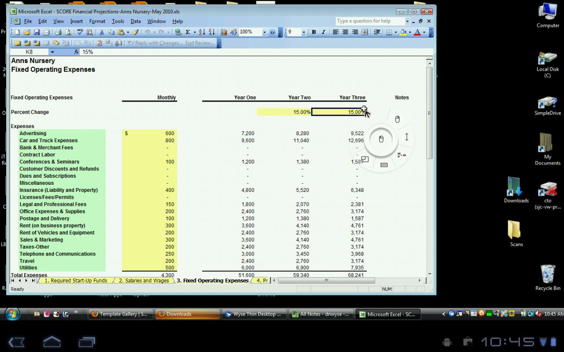Select the Format Painter brush
This screenshot has height=352, width=564.
136,32
